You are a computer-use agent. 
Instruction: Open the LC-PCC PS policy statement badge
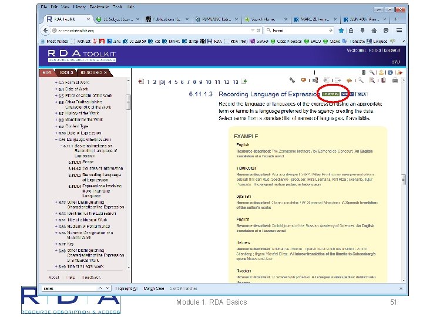point(330,94)
